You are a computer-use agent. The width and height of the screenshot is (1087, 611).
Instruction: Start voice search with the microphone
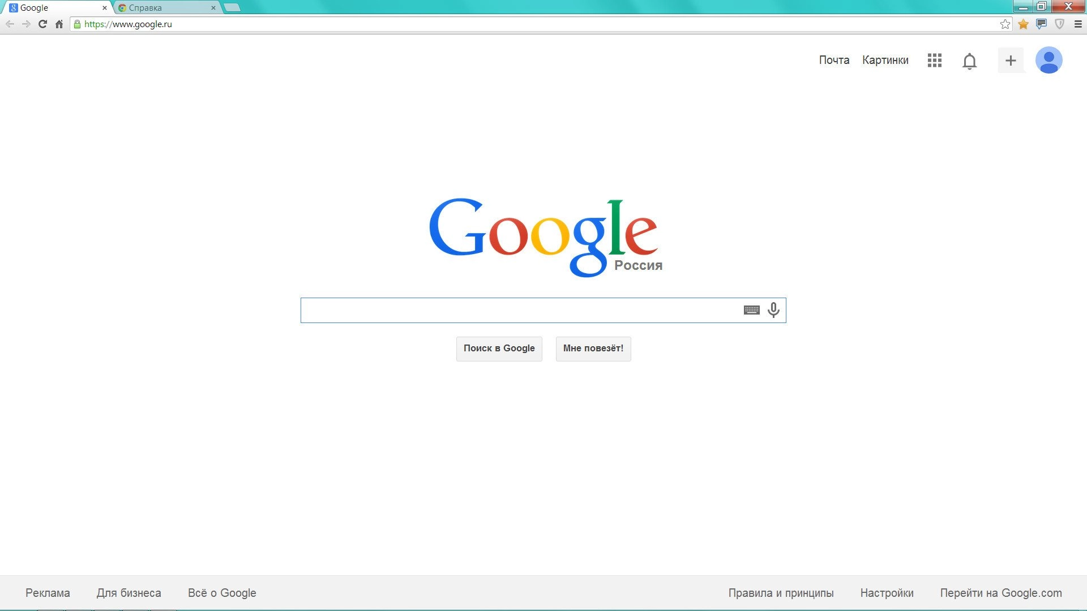773,310
